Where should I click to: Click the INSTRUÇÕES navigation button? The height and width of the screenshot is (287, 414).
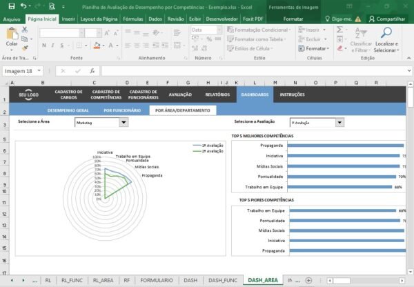point(293,95)
